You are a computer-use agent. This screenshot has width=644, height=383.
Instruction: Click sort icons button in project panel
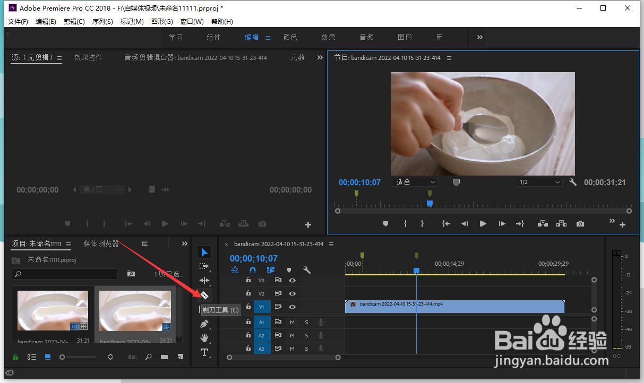[110, 357]
